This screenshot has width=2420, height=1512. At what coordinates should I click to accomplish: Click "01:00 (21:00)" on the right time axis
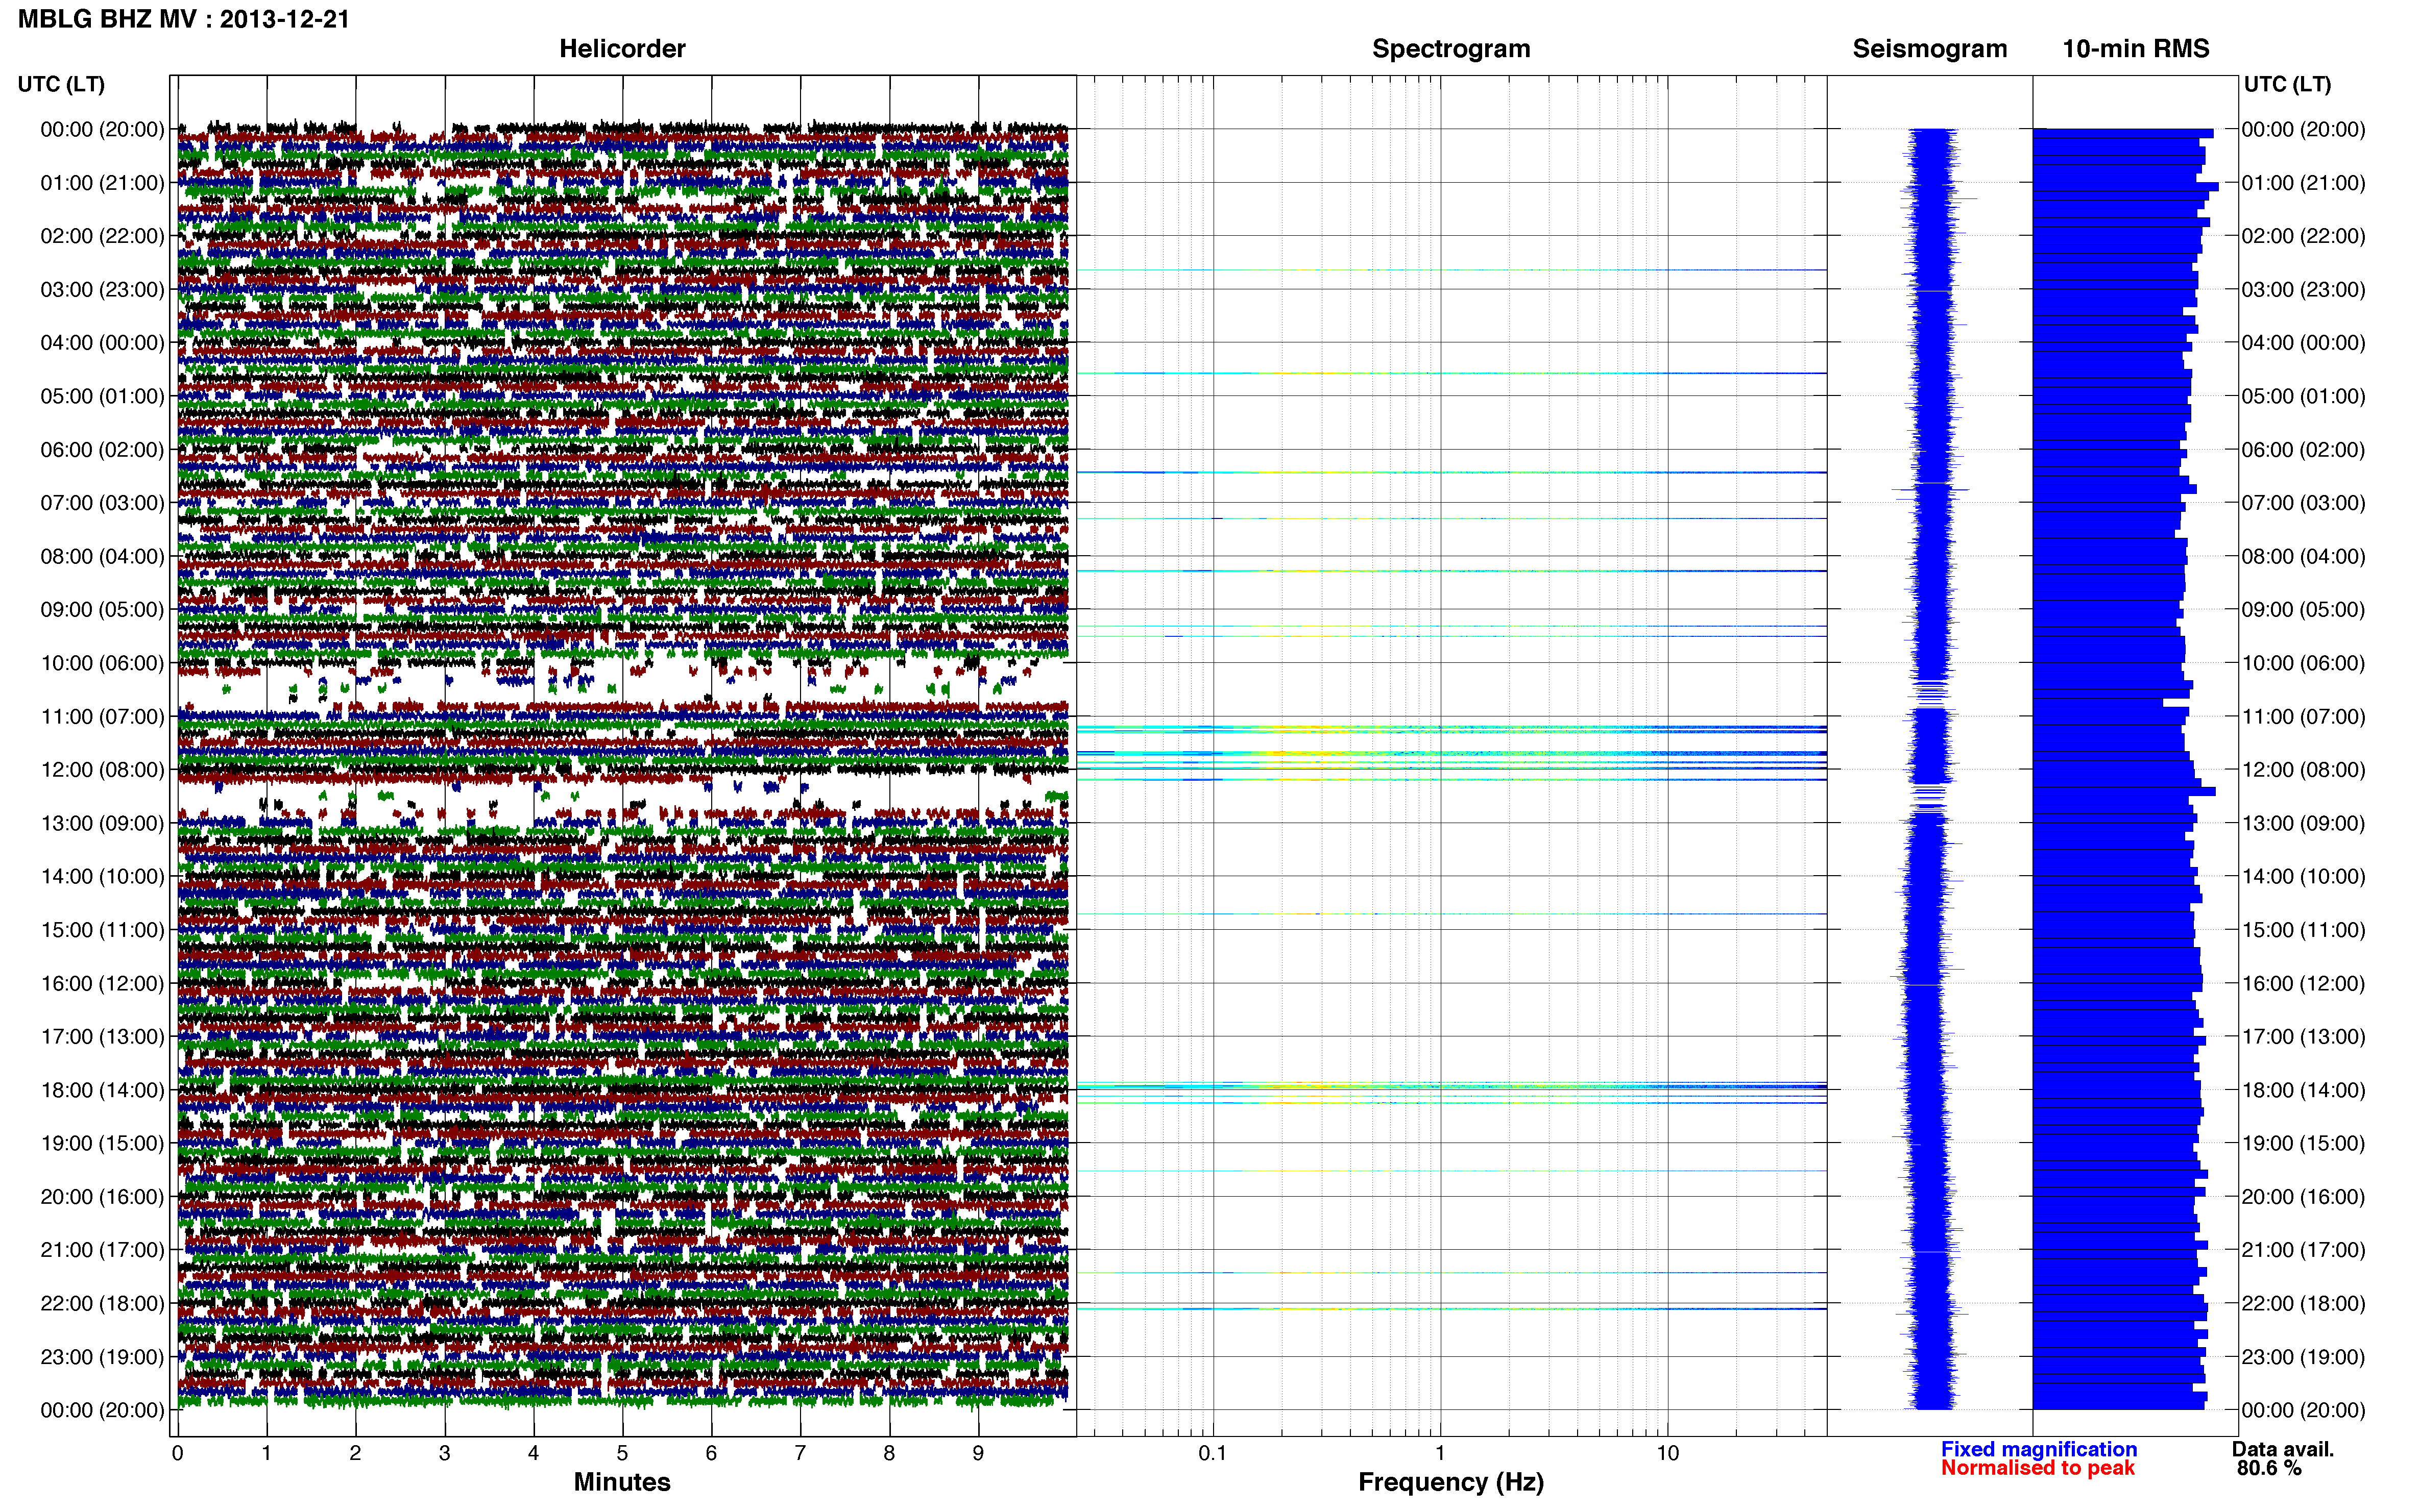[x=2303, y=183]
